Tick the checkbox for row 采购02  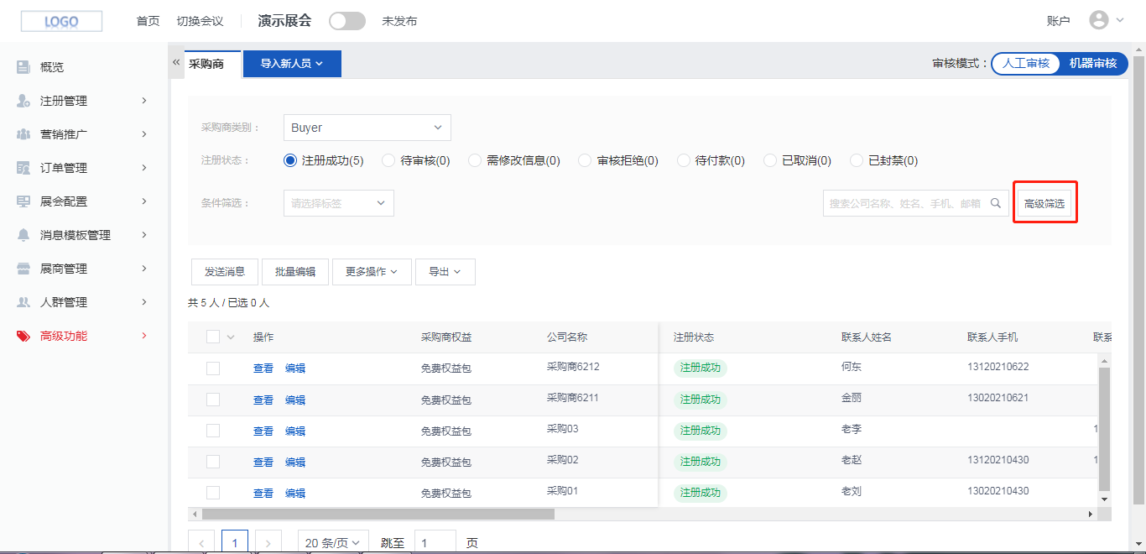(x=213, y=462)
